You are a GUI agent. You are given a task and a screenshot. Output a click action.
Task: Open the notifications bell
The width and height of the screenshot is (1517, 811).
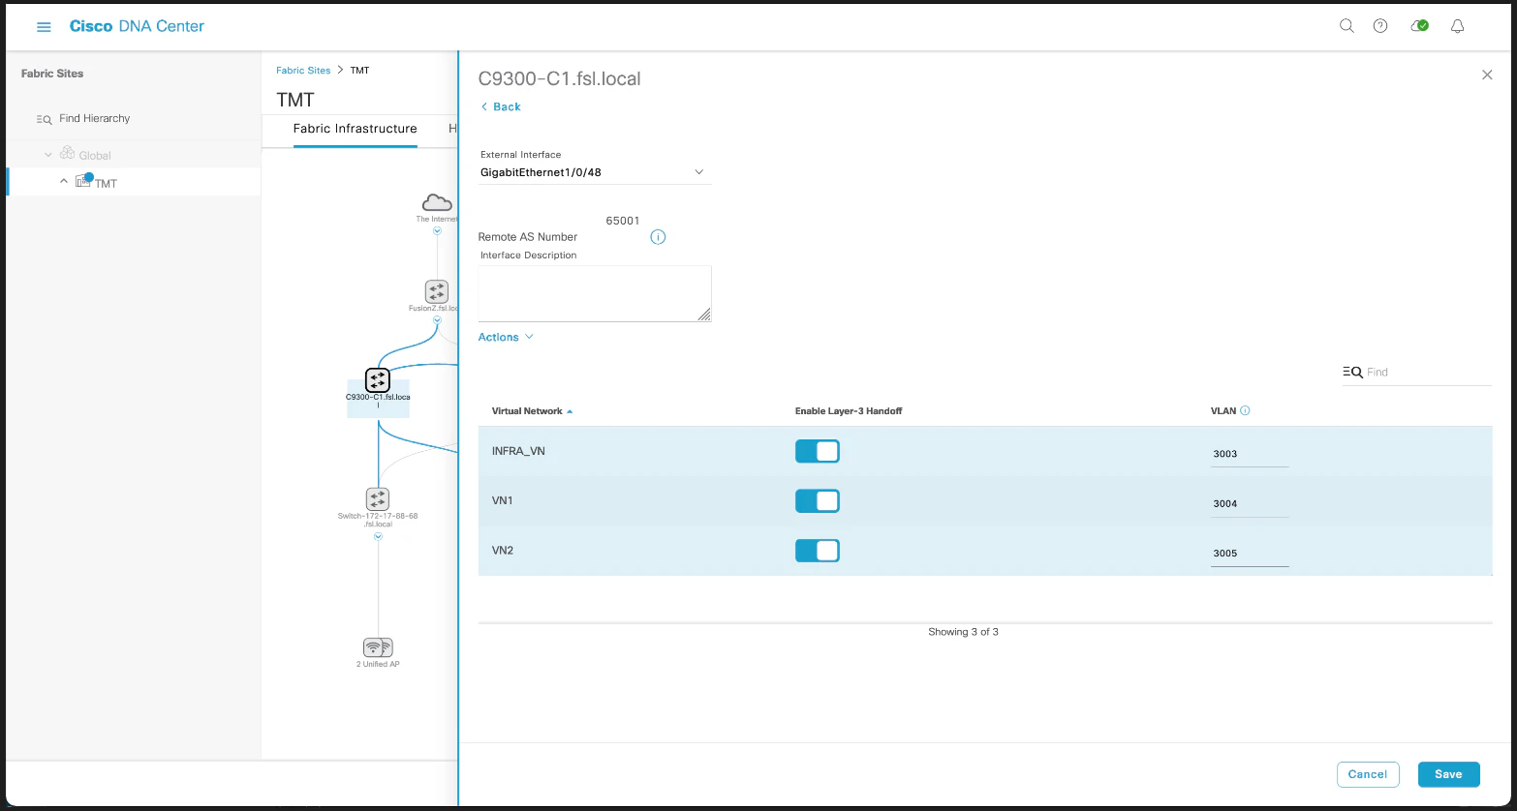coord(1457,26)
